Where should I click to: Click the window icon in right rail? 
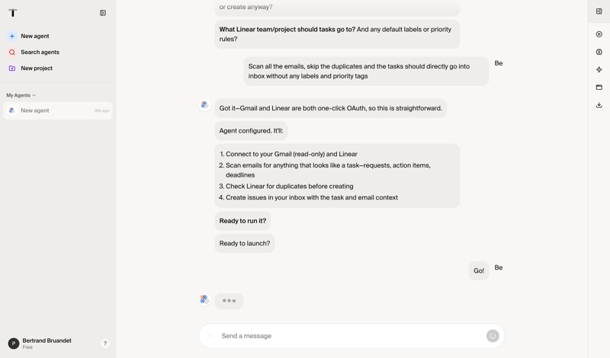pyautogui.click(x=599, y=88)
